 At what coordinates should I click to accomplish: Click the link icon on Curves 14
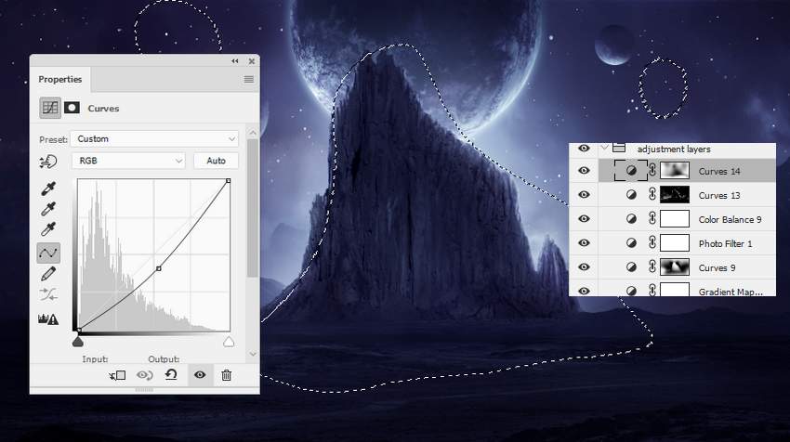[652, 170]
